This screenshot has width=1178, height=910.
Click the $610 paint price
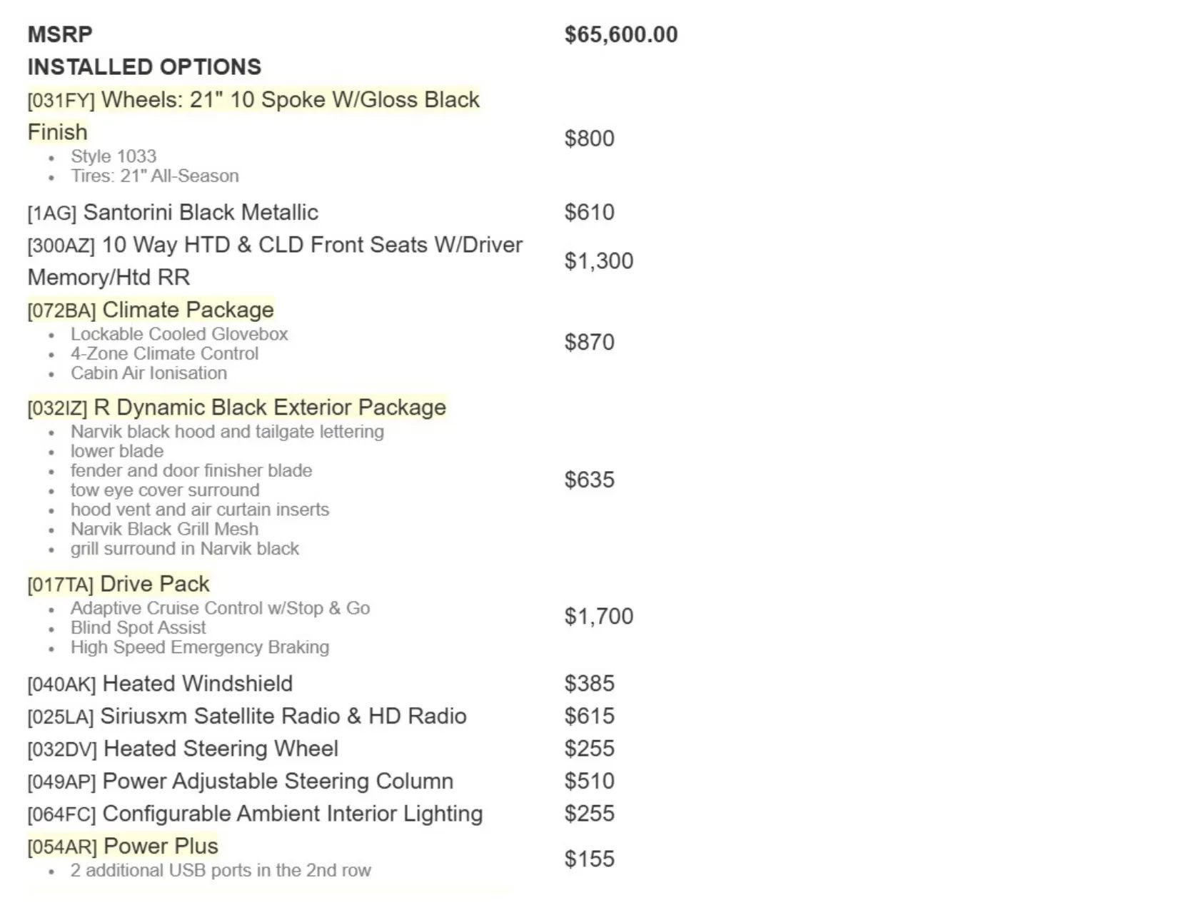pos(589,212)
